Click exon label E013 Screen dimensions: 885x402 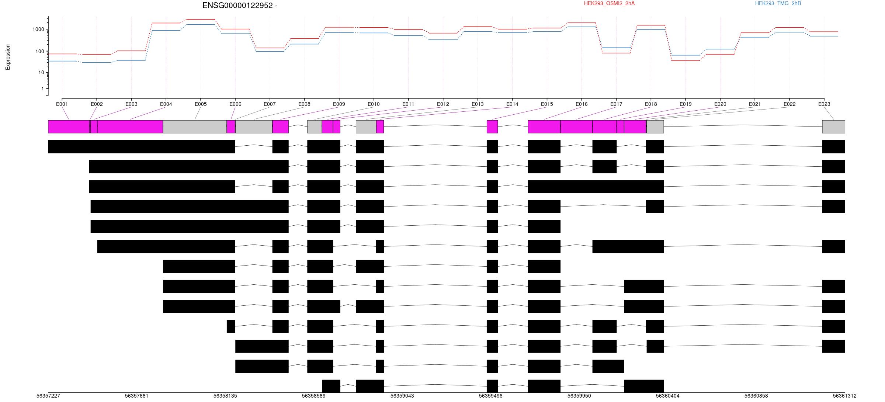[478, 104]
